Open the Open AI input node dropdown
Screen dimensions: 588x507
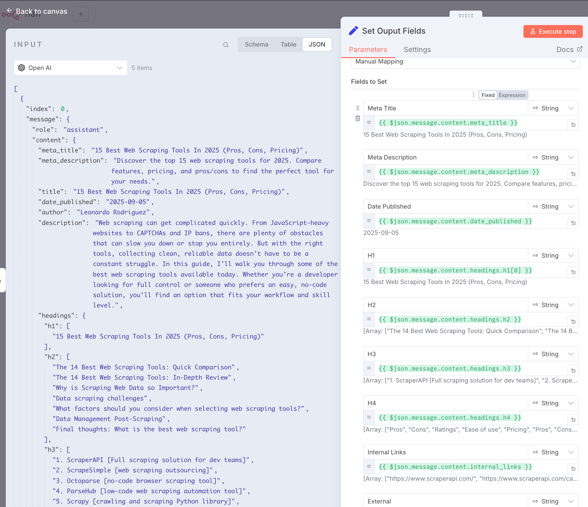[71, 68]
